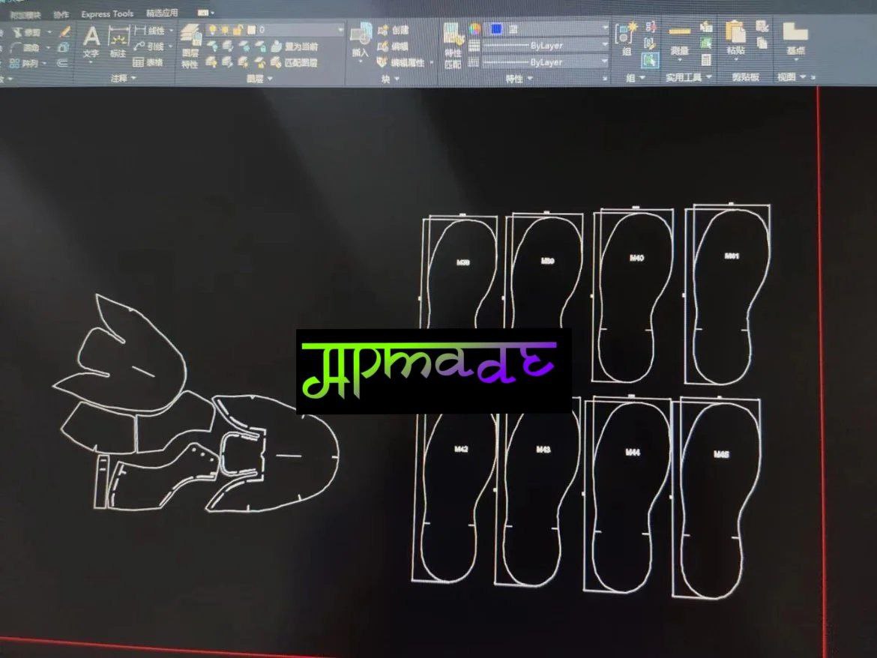Click Match Layer (匹配图层) button
This screenshot has height=658, width=877.
click(295, 63)
